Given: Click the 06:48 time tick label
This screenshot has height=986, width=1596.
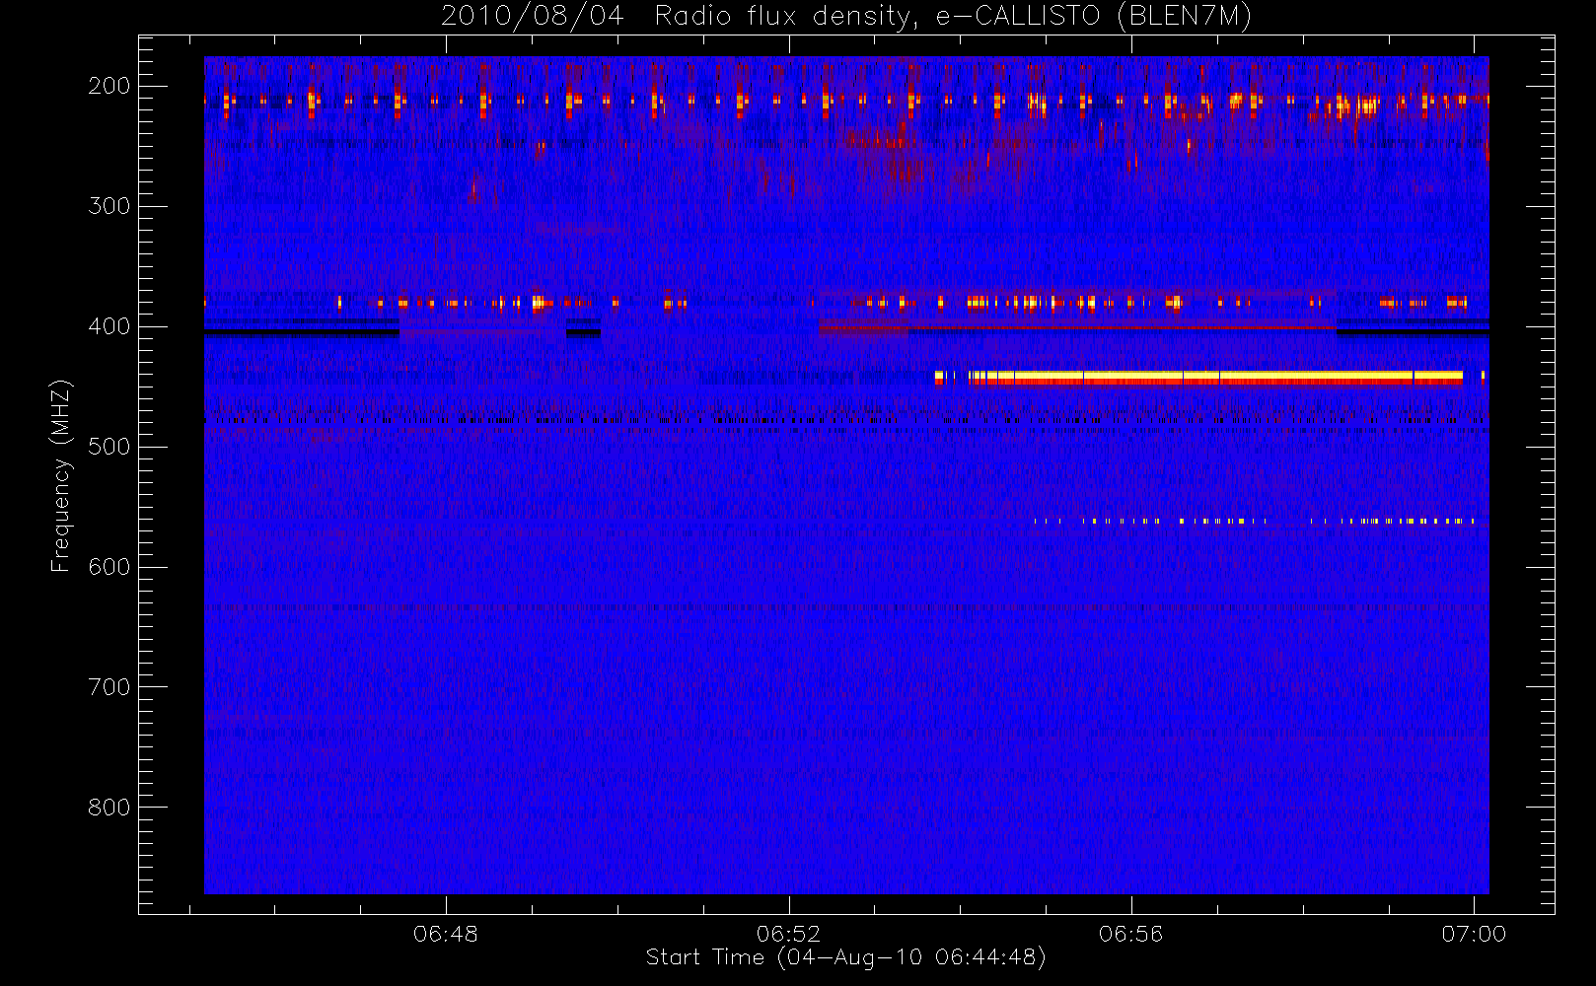Looking at the screenshot, I should [x=446, y=934].
